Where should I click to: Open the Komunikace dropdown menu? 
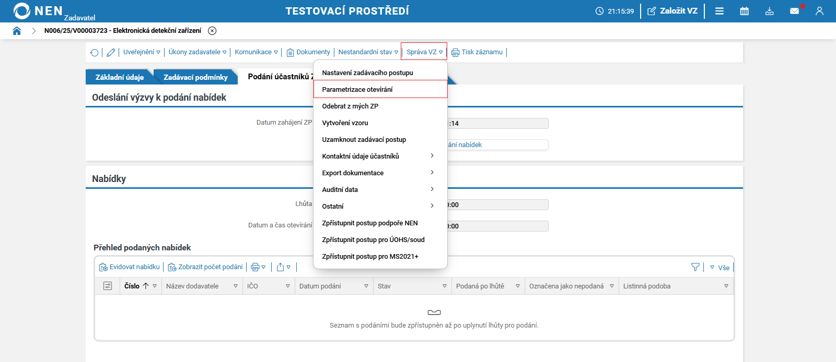(x=256, y=52)
